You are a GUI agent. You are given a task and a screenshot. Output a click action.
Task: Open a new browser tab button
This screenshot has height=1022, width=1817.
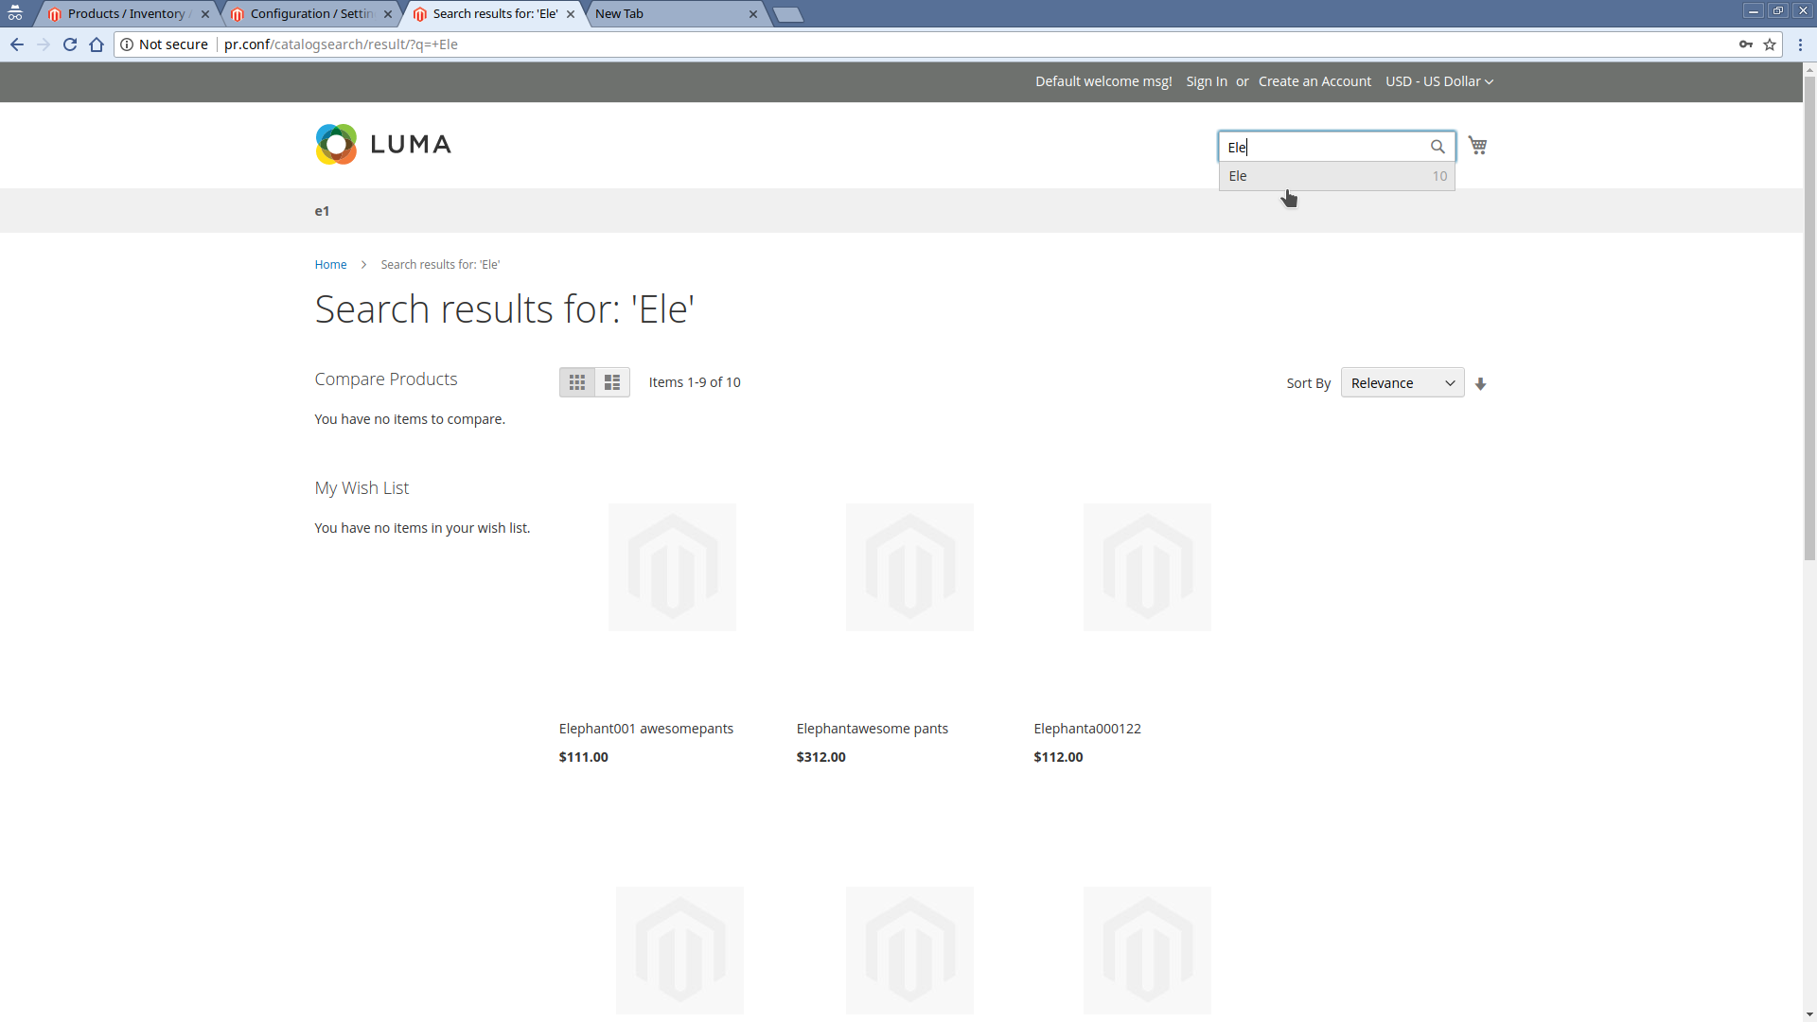point(787,14)
